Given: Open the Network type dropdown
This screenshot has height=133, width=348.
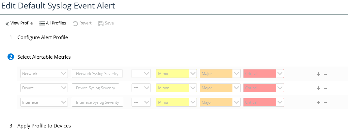Looking at the screenshot, I should pyautogui.click(x=44, y=74).
